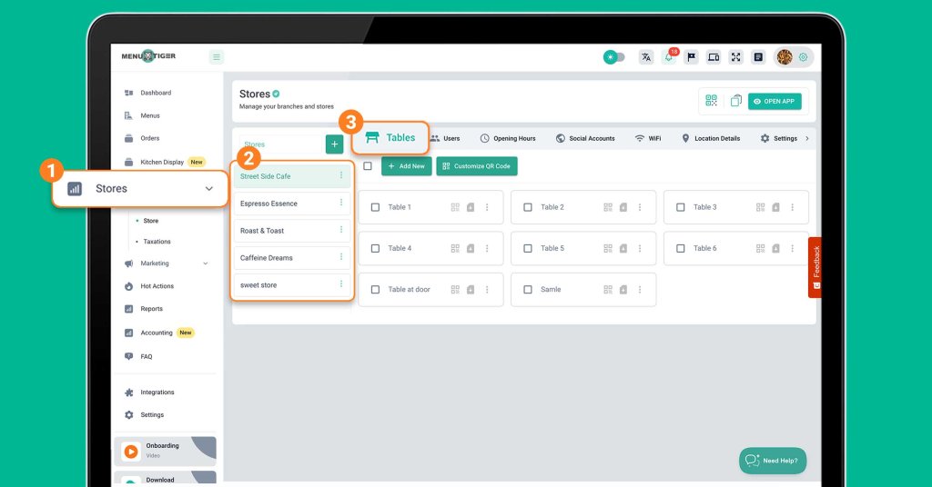Click the fullscreen icon in top bar
This screenshot has height=487, width=932.
pyautogui.click(x=735, y=57)
